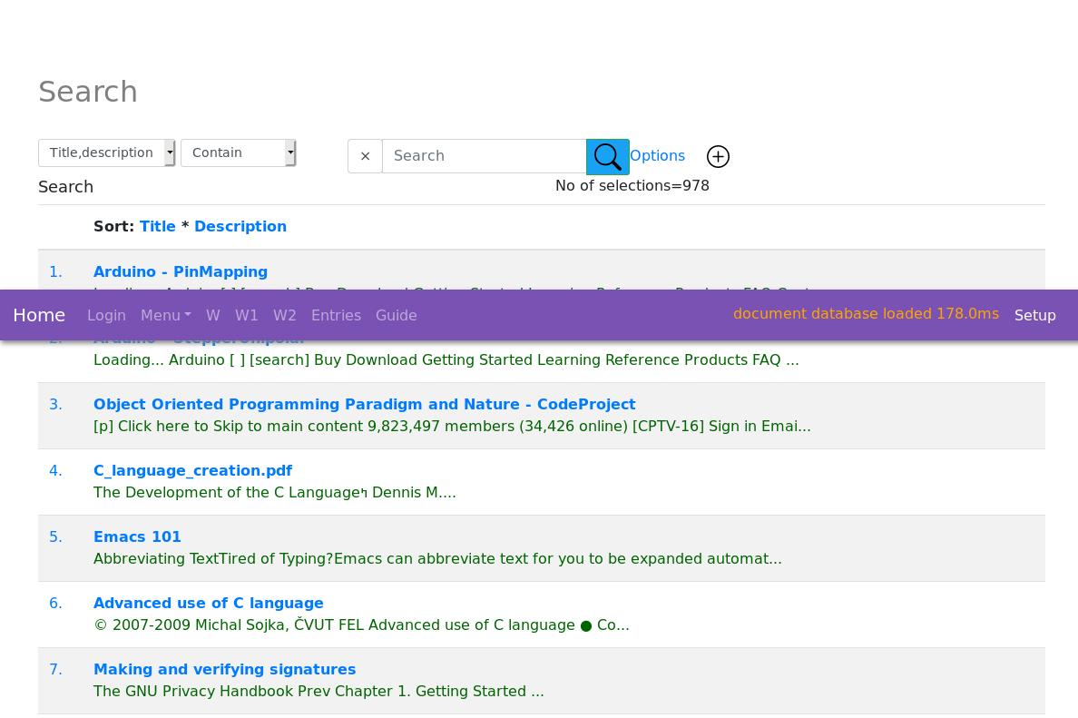The image size is (1078, 718).
Task: Sort results by Description
Action: pos(240,226)
